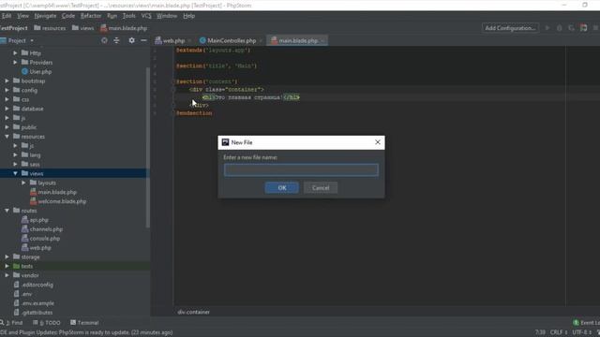
Task: Click the User.php file icon
Action: pos(25,71)
